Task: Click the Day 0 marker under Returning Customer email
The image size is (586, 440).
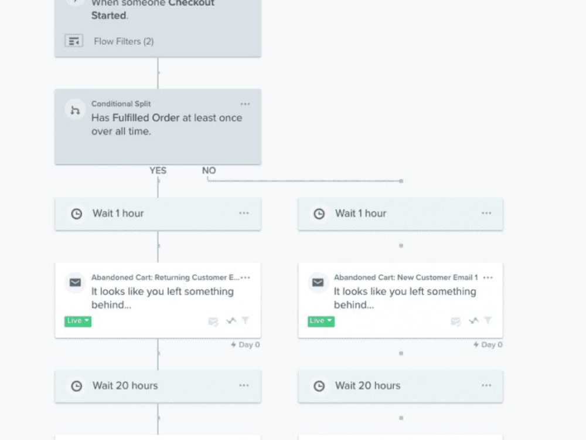Action: (x=246, y=344)
